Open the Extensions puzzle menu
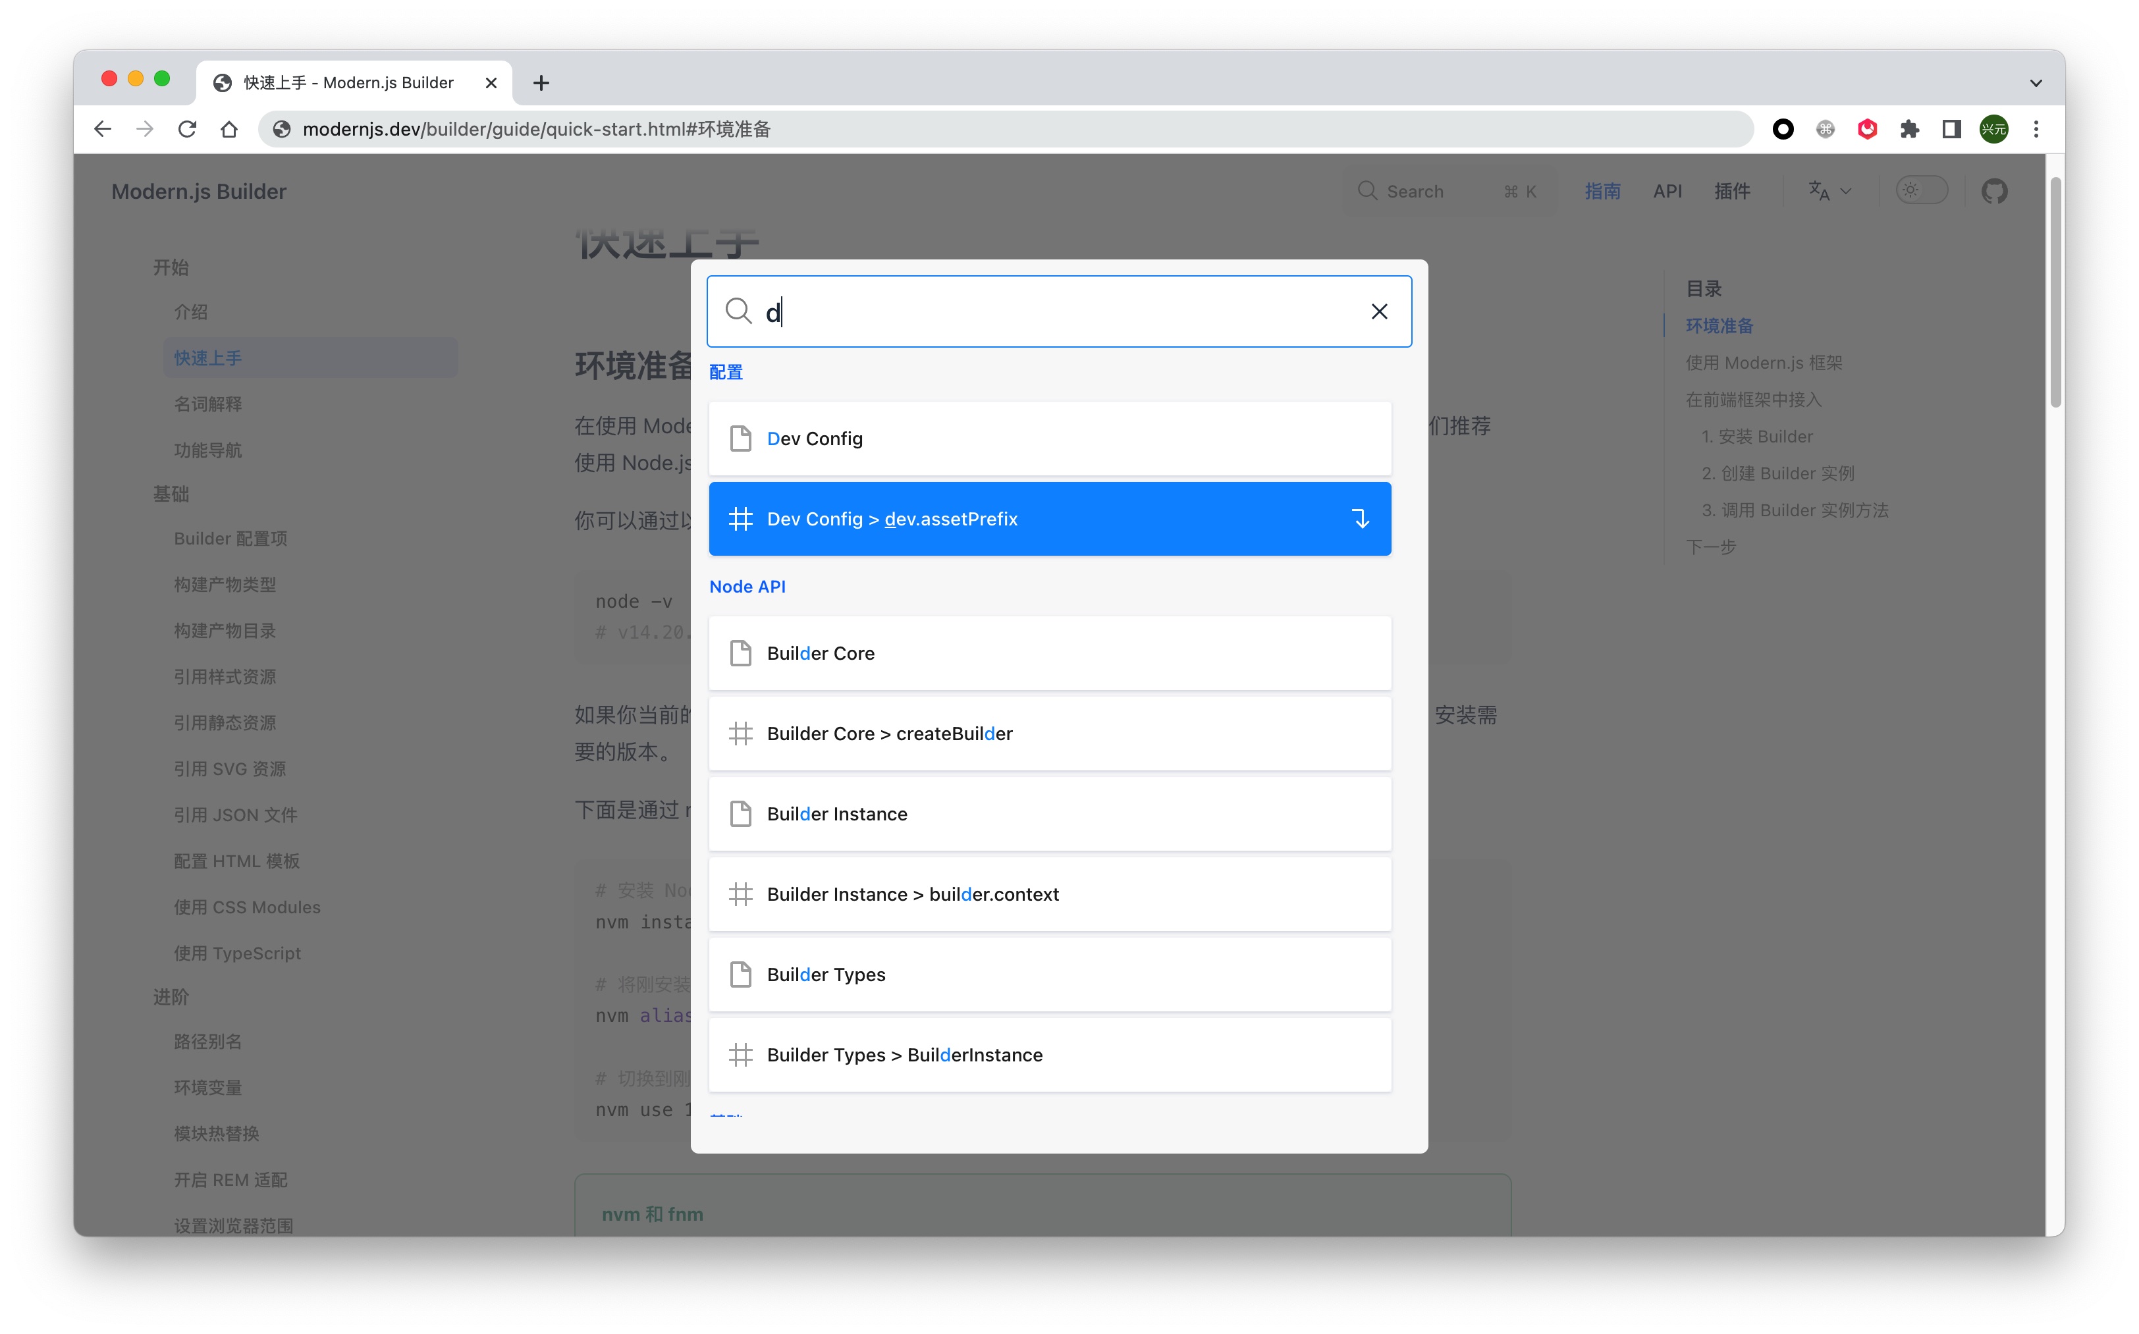 tap(1910, 129)
